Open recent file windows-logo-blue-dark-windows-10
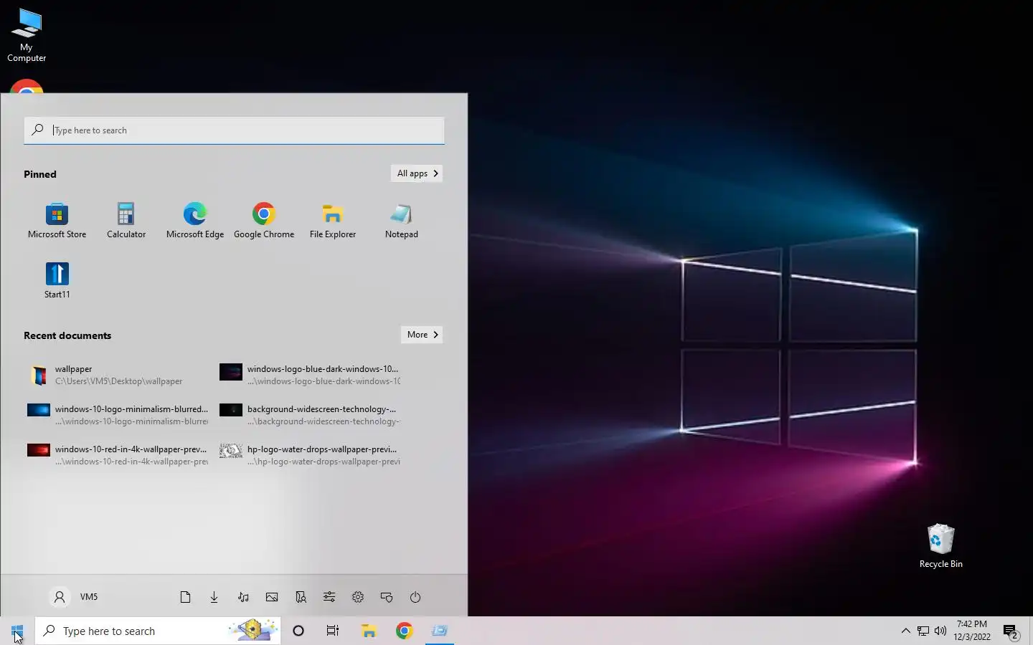Screen dimensions: 1033x645 [x=310, y=375]
